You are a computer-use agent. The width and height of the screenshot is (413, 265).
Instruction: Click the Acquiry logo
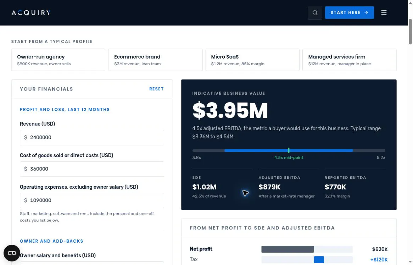coord(31,13)
